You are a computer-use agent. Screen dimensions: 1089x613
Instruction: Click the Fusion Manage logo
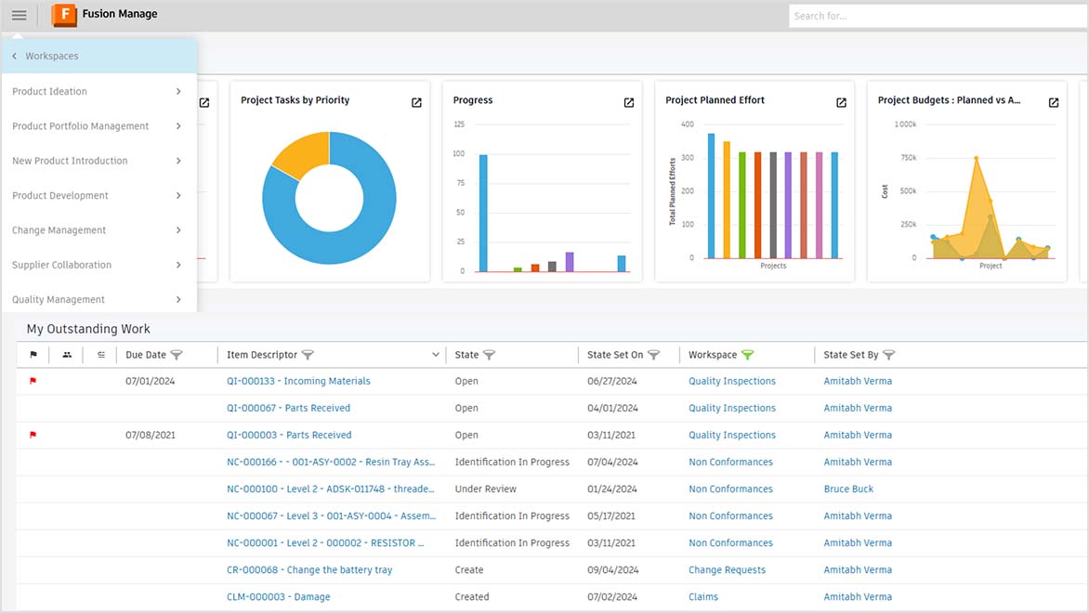[63, 14]
